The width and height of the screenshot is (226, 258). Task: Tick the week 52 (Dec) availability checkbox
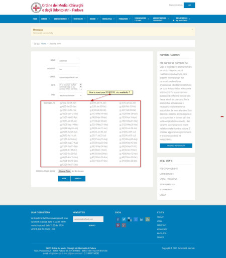coord(61,165)
